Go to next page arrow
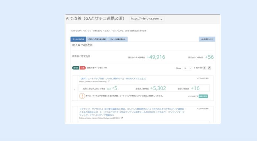The height and width of the screenshot is (141, 257). (209, 68)
